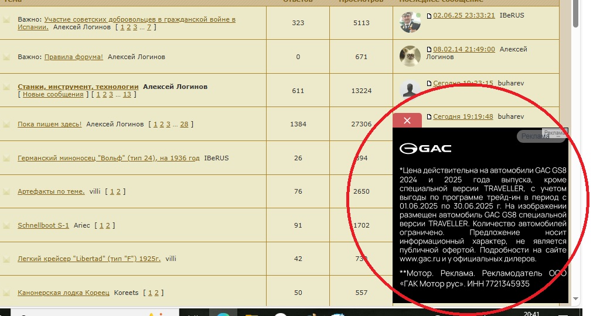600x316 pixels.
Task: Click the envelope icon of the Правила форума topic
Action: (6, 57)
